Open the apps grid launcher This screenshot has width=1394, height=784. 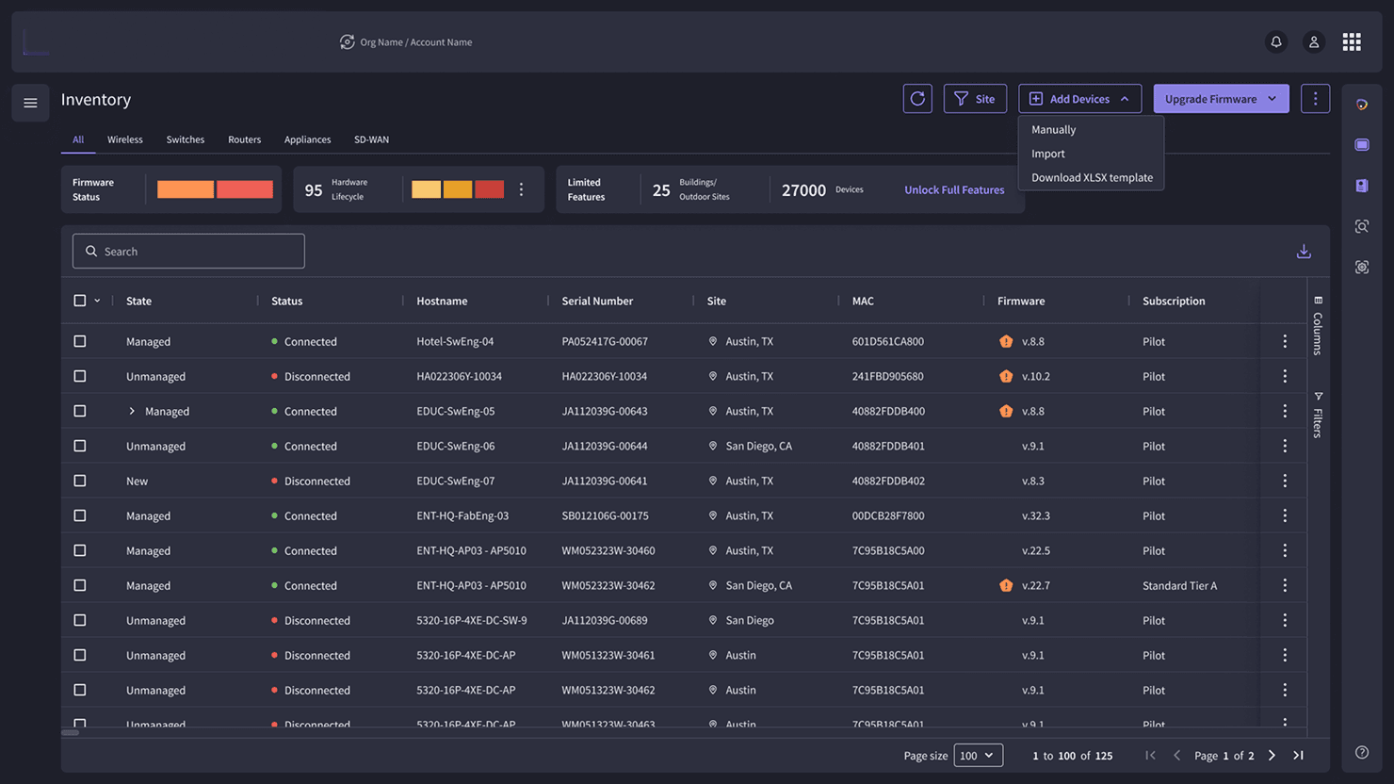click(x=1352, y=42)
